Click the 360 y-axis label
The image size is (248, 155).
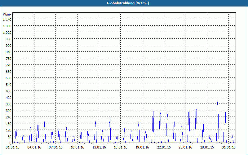(9, 104)
